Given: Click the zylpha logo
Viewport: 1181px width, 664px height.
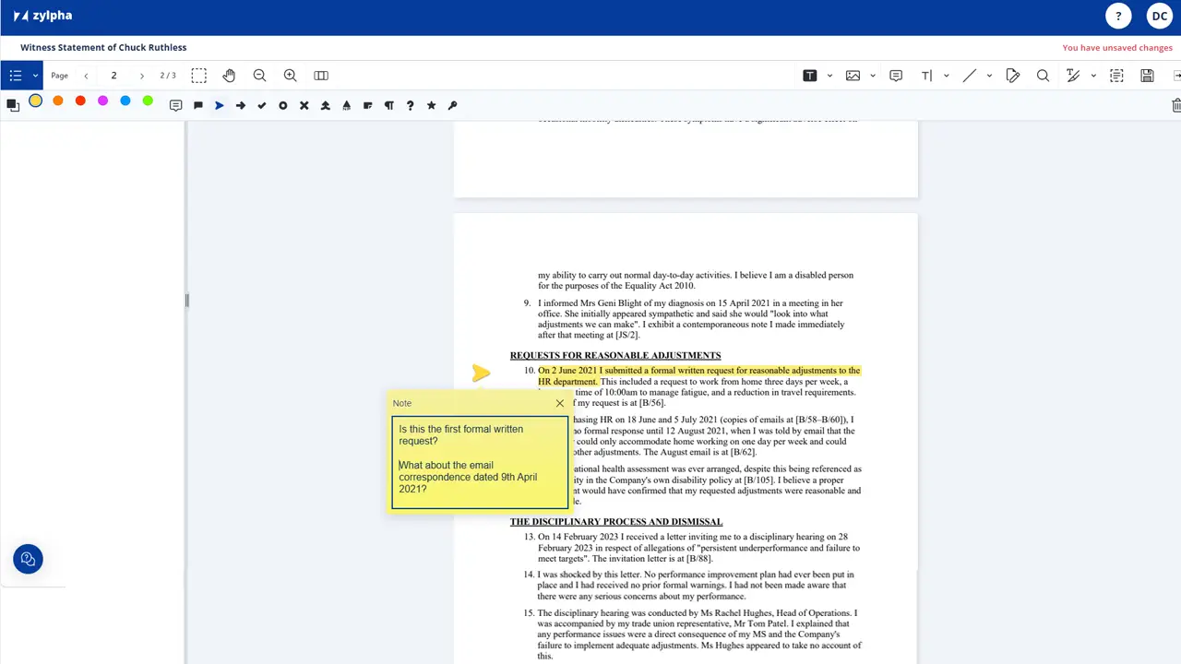Looking at the screenshot, I should (x=42, y=16).
